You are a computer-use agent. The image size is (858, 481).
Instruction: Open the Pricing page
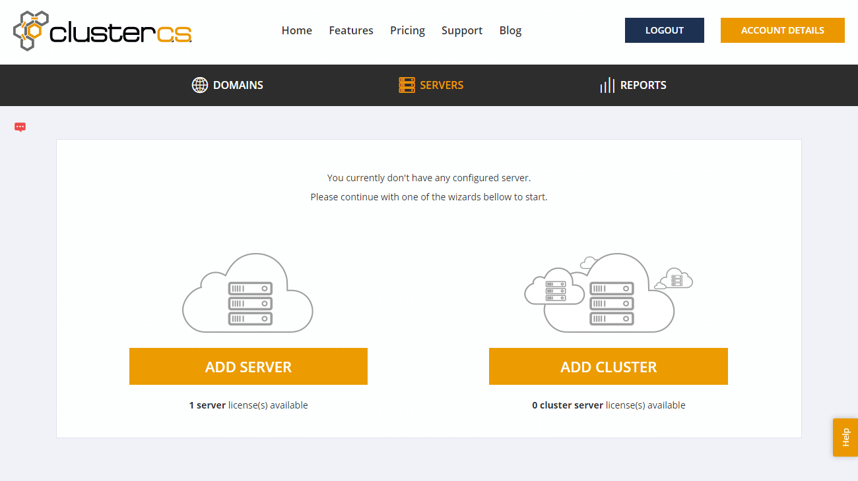coord(407,30)
